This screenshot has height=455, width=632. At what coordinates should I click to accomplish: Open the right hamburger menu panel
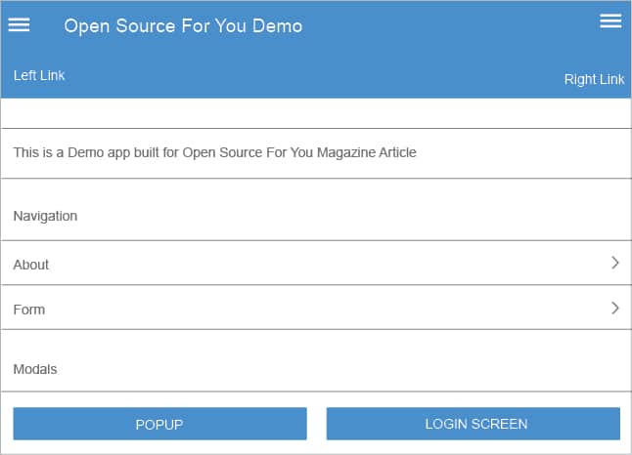(x=610, y=21)
